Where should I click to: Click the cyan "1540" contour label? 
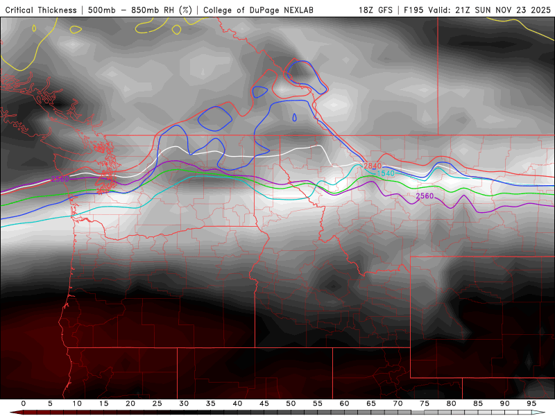coord(386,173)
